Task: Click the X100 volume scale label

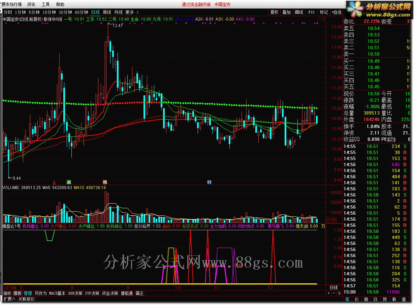Action: (x=331, y=220)
